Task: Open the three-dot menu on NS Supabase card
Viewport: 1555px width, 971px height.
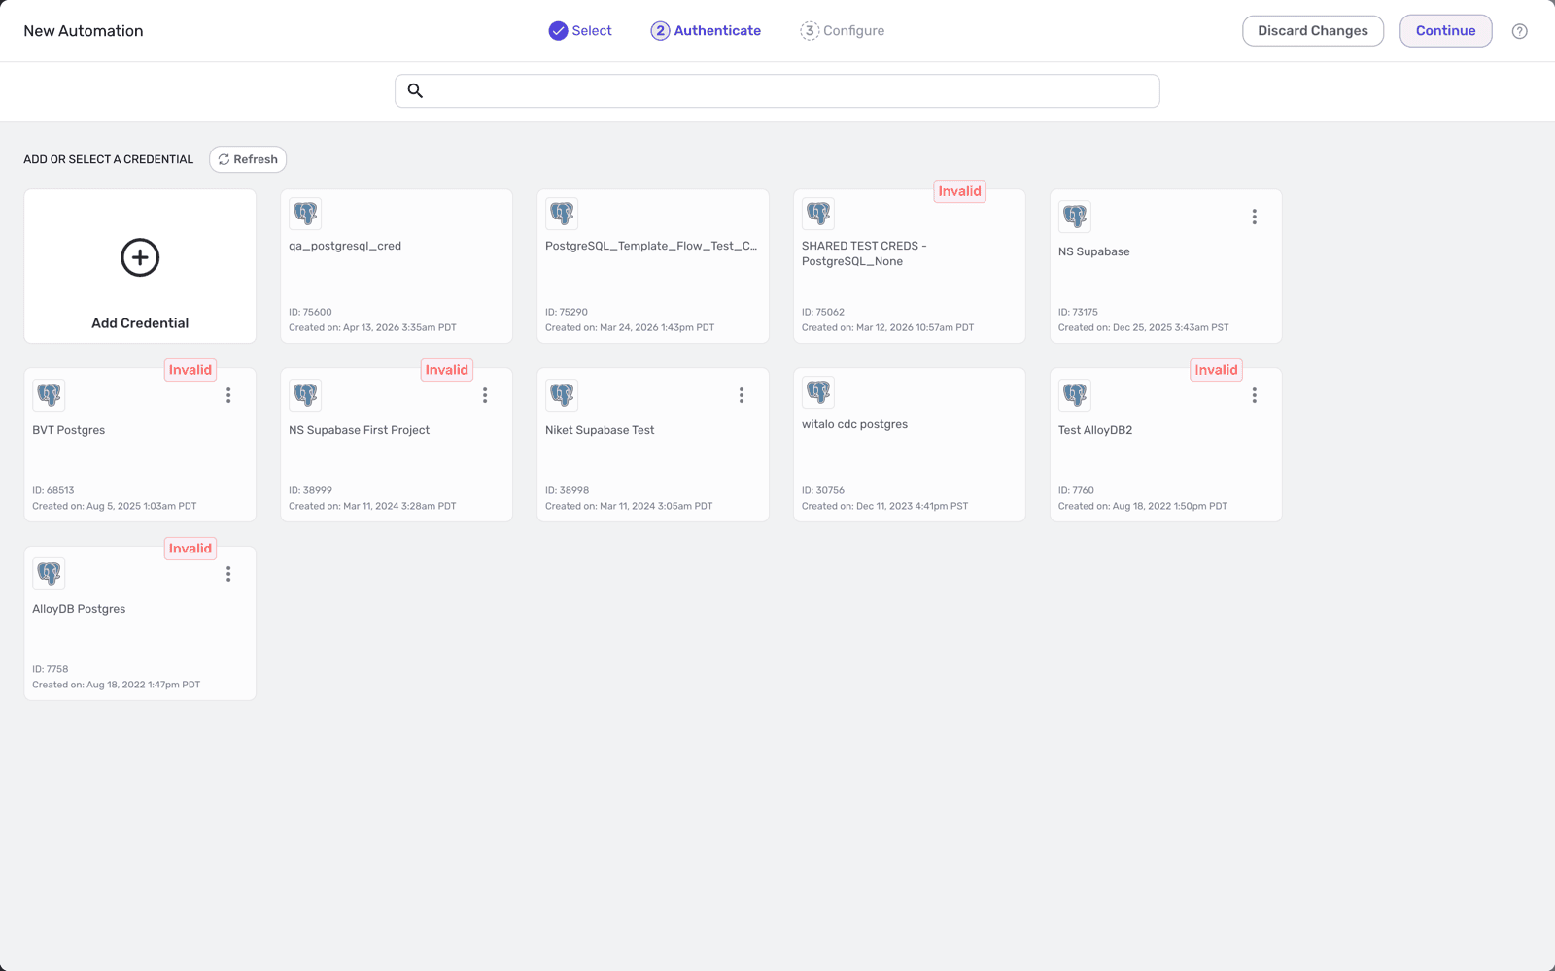Action: tap(1255, 217)
